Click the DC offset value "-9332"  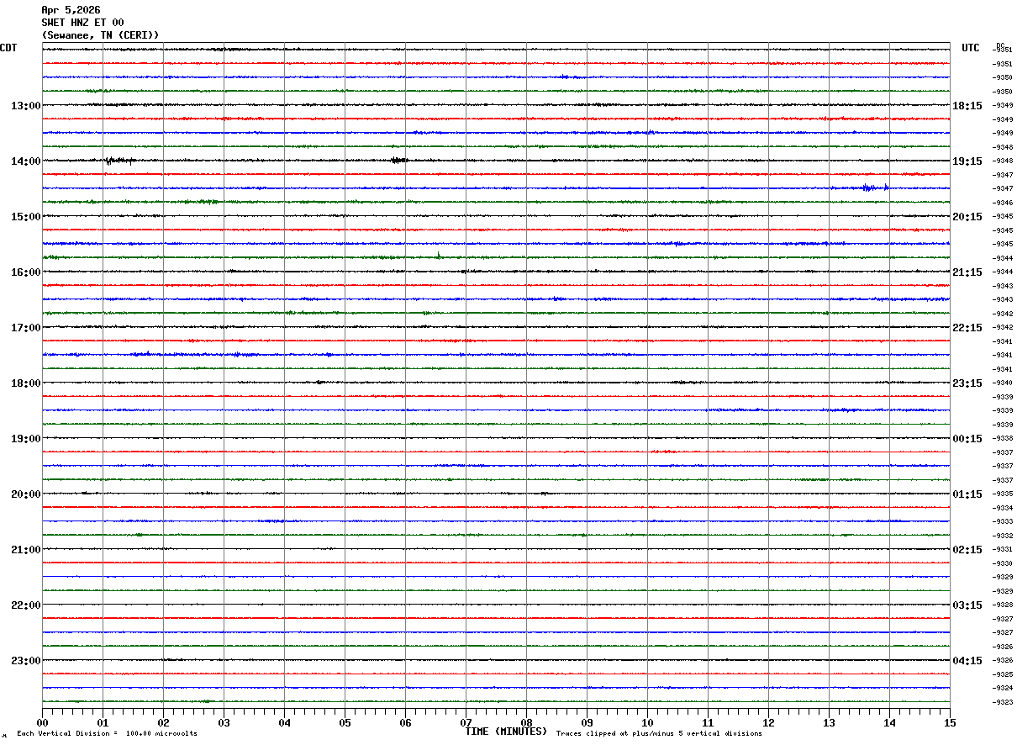[1004, 536]
